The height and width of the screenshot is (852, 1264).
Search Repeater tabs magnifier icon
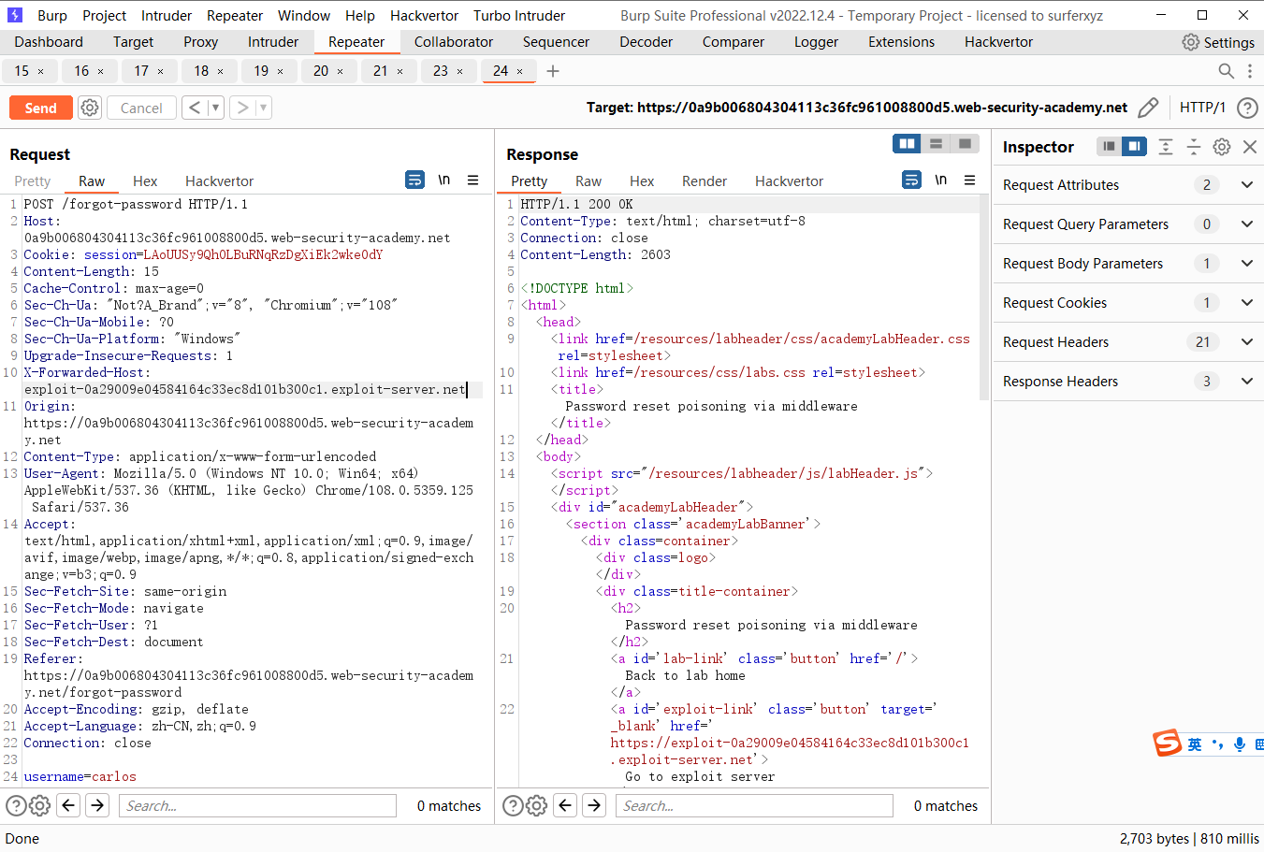point(1226,71)
